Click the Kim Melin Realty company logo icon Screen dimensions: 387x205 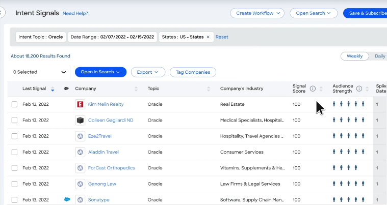click(x=80, y=104)
